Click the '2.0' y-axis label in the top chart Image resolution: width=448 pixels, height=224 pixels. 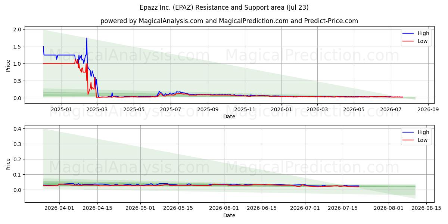(18, 29)
